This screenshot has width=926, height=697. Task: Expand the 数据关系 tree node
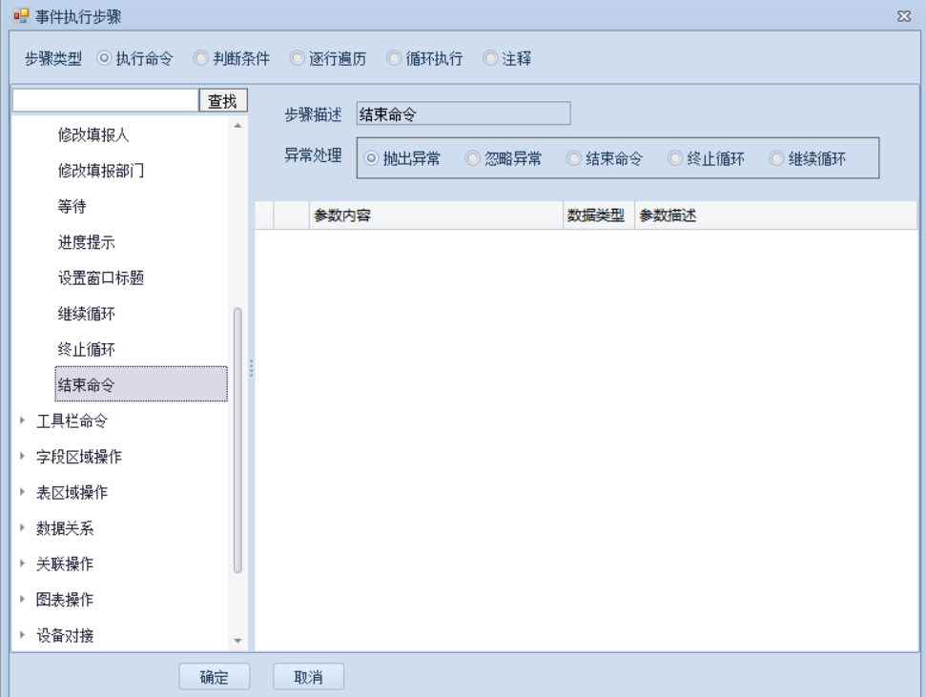click(x=22, y=528)
